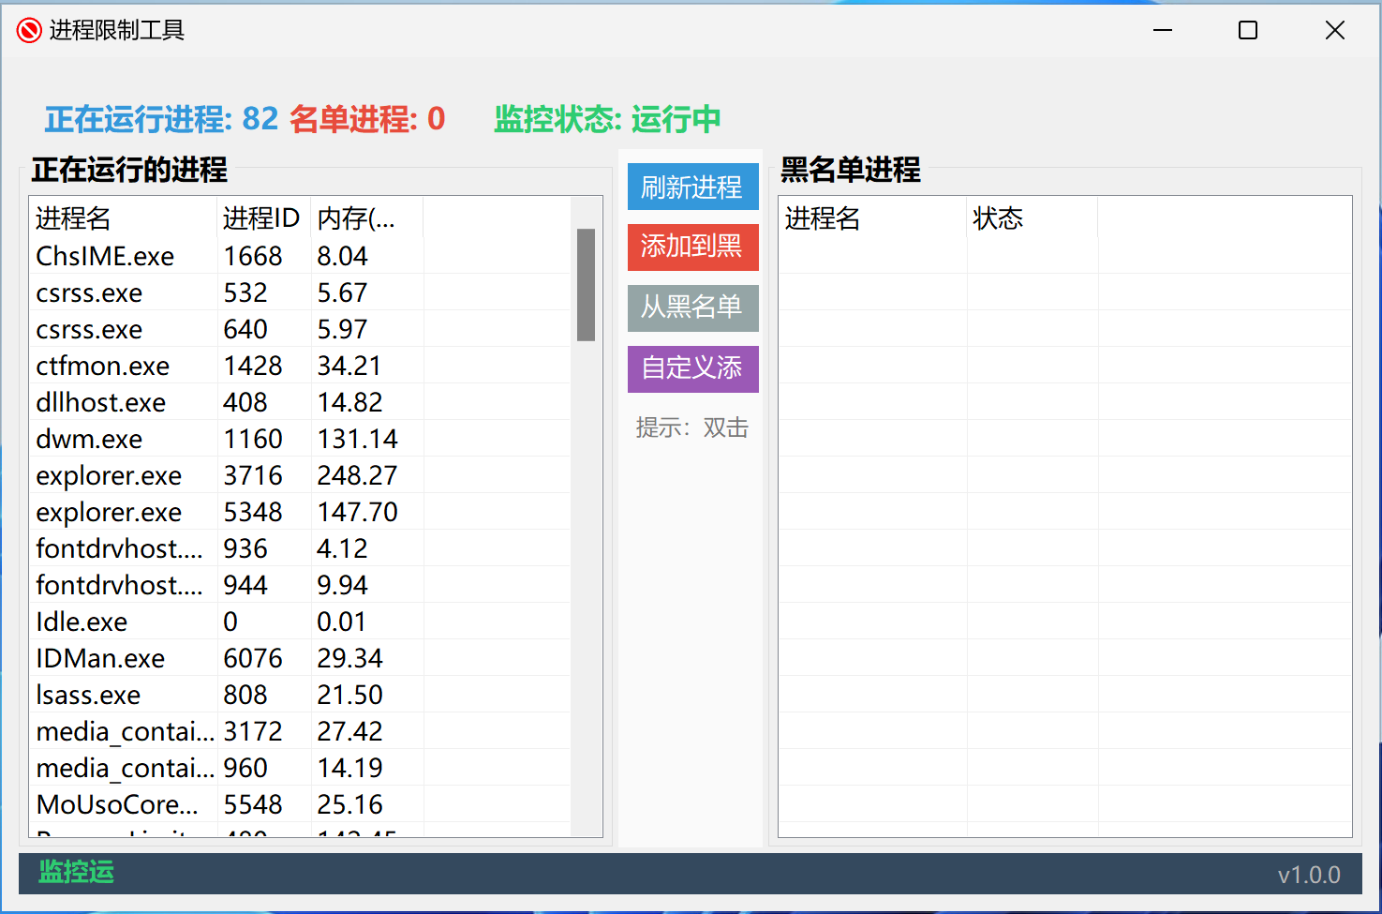The width and height of the screenshot is (1382, 914).
Task: Select fontdrvhost with process ID 936
Action: point(300,548)
